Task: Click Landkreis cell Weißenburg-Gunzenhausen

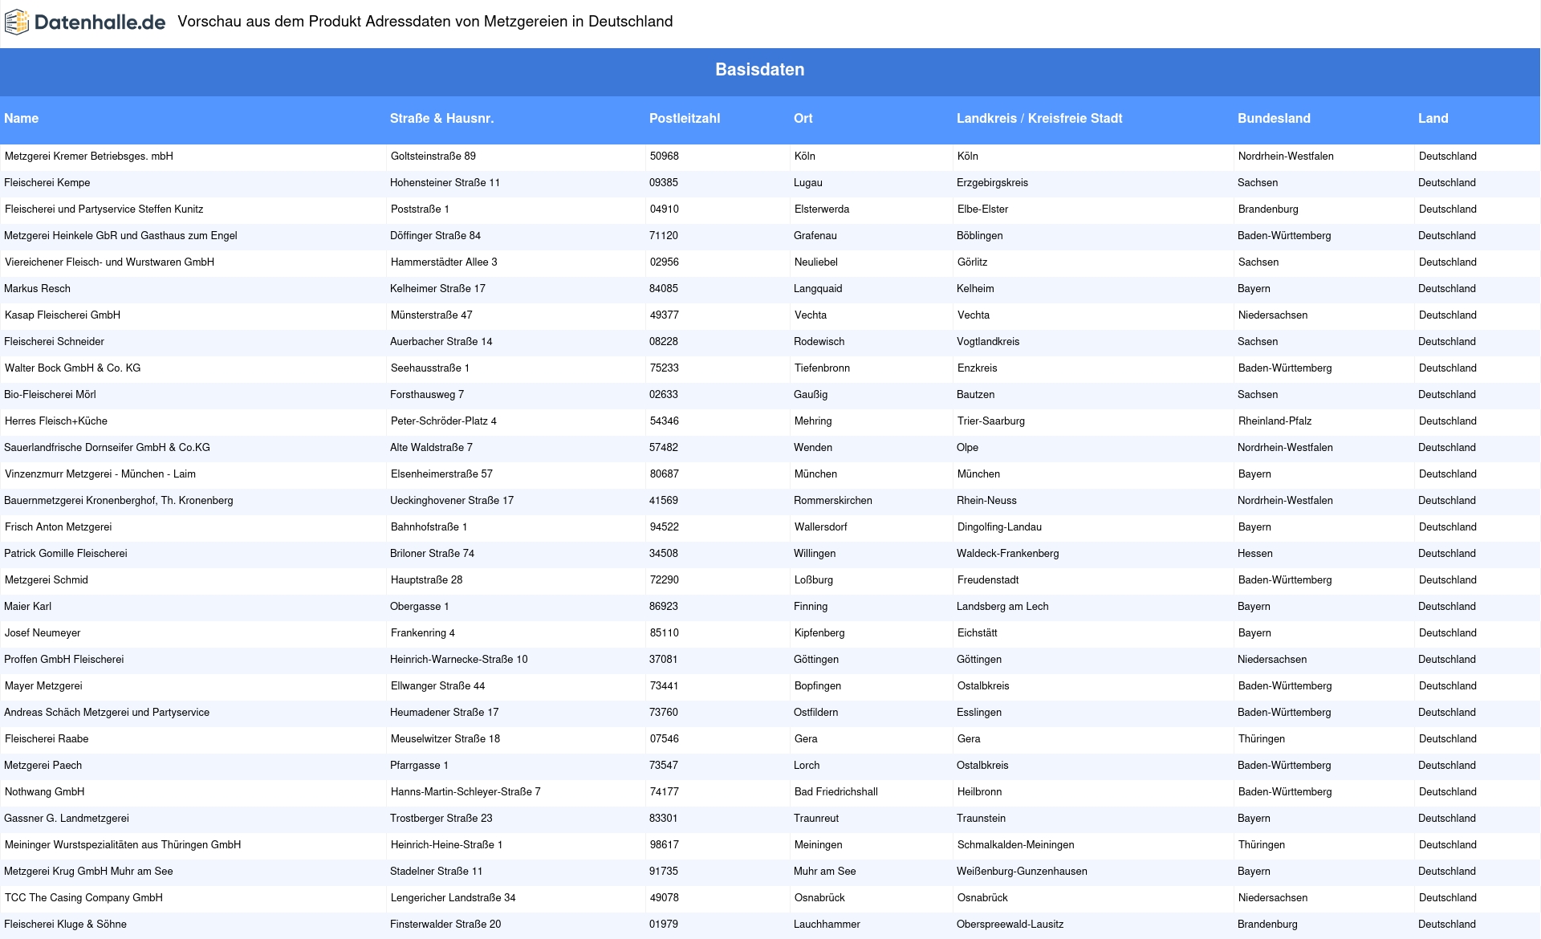Action: 1022,872
